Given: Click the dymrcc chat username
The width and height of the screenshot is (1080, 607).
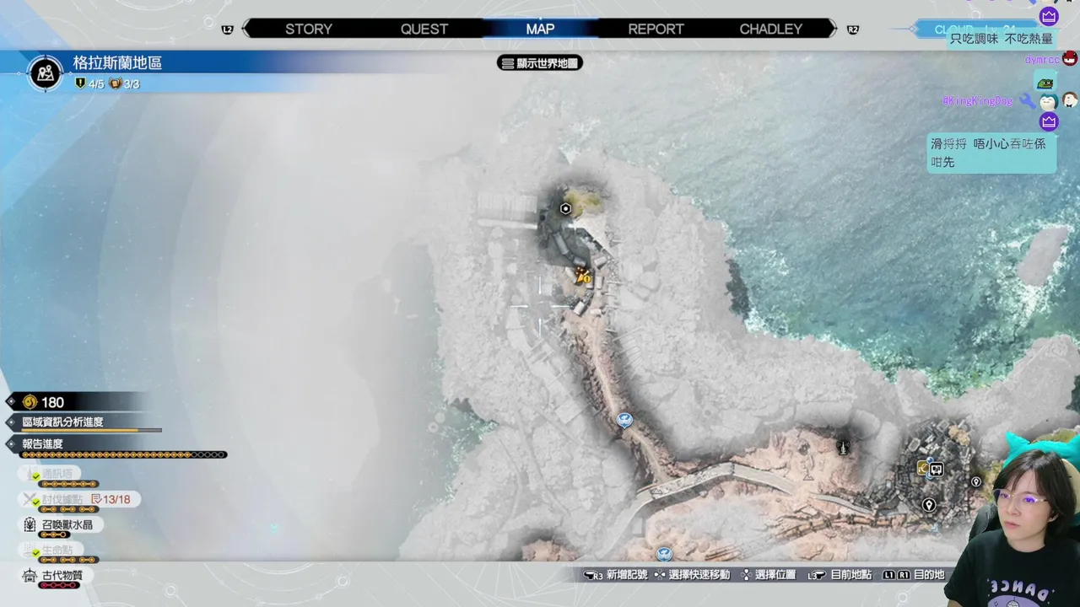Looking at the screenshot, I should pos(1041,60).
